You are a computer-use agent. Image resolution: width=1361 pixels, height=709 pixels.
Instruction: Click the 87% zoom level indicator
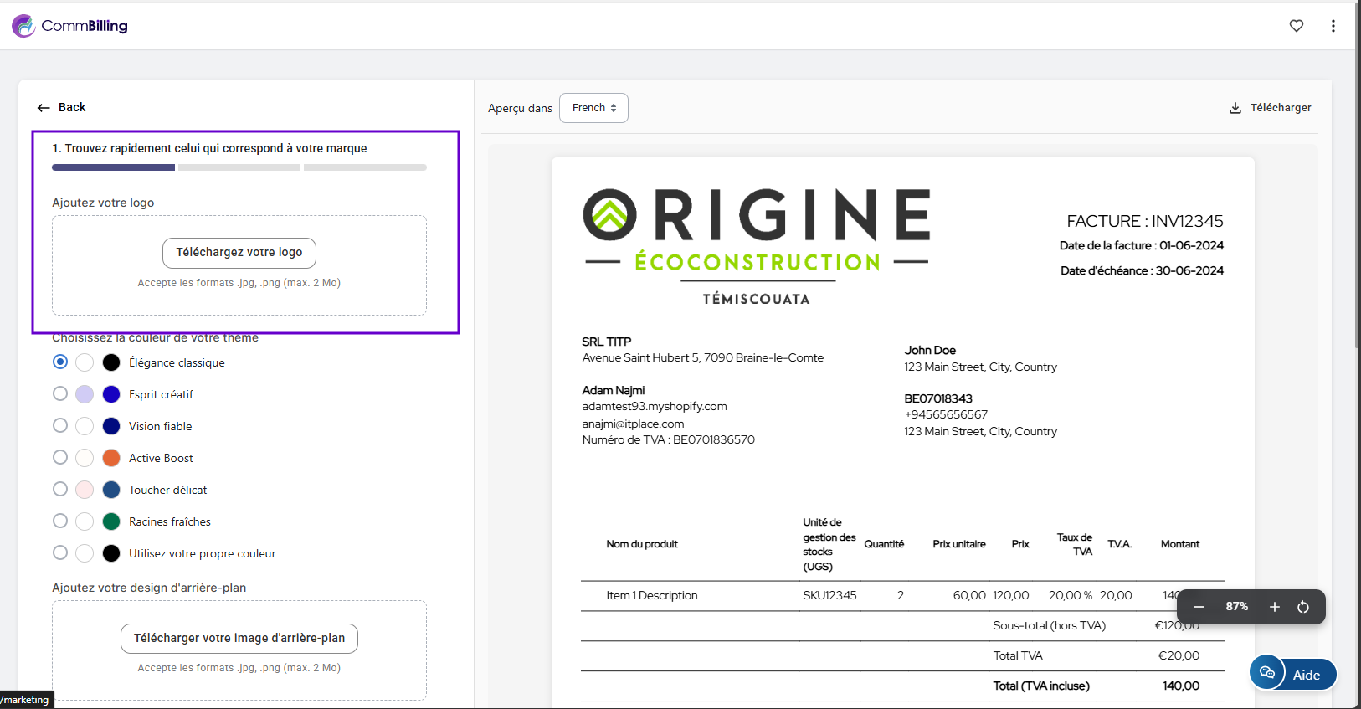[x=1236, y=607]
